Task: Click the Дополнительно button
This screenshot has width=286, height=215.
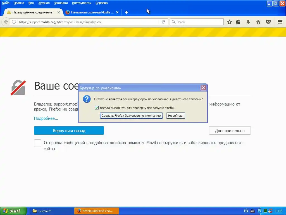Action: 230,130
